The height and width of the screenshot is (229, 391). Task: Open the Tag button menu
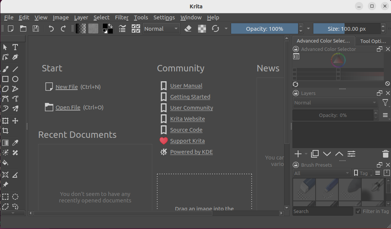coord(362,173)
